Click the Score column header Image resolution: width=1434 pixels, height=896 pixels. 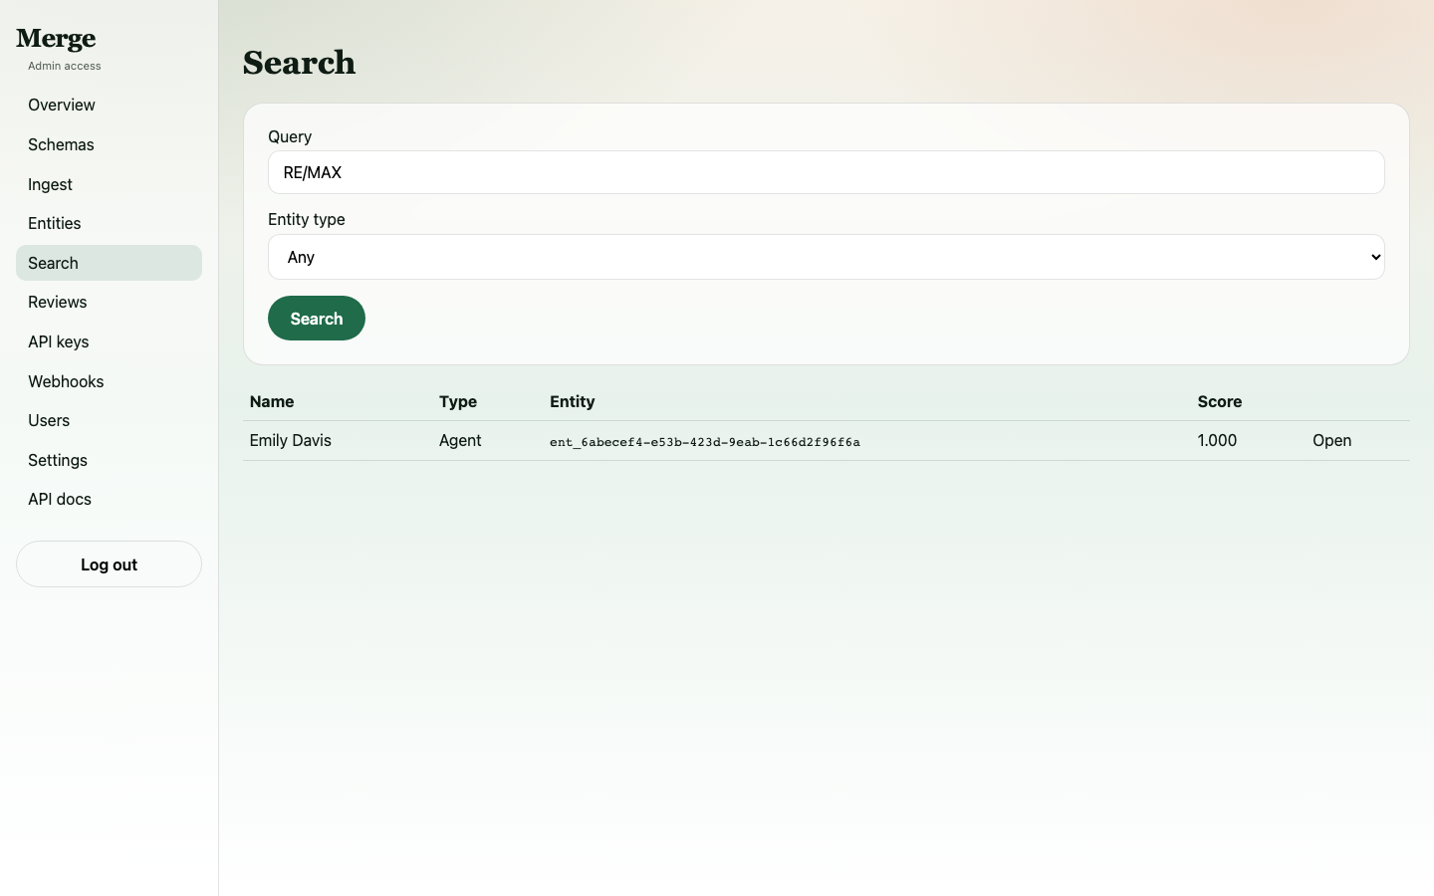pyautogui.click(x=1220, y=401)
